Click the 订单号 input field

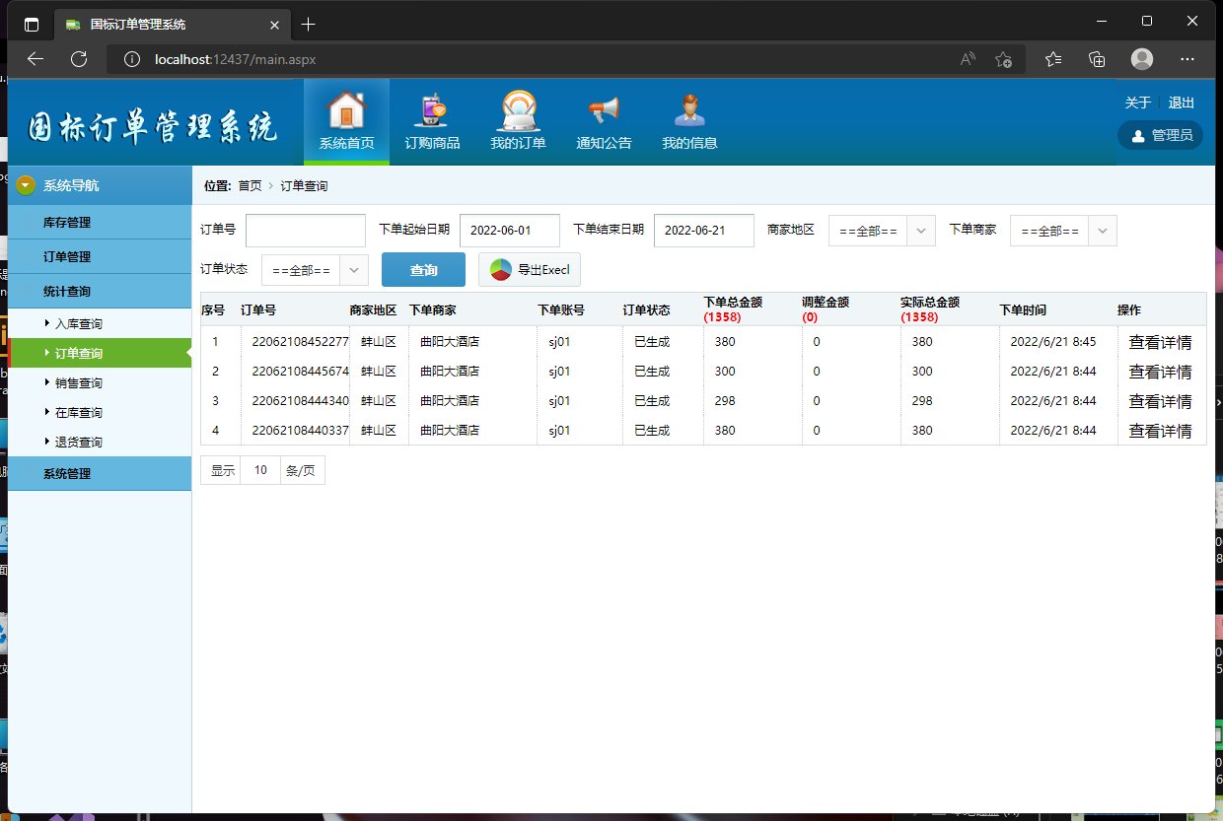[x=306, y=231]
